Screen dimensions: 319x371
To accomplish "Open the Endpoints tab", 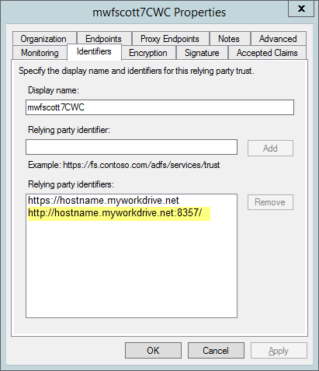I will point(104,39).
